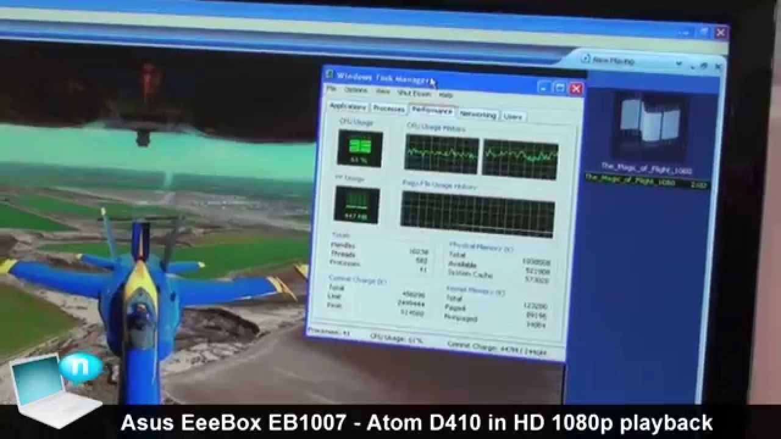Close the Windows Task Manager window

coord(575,89)
